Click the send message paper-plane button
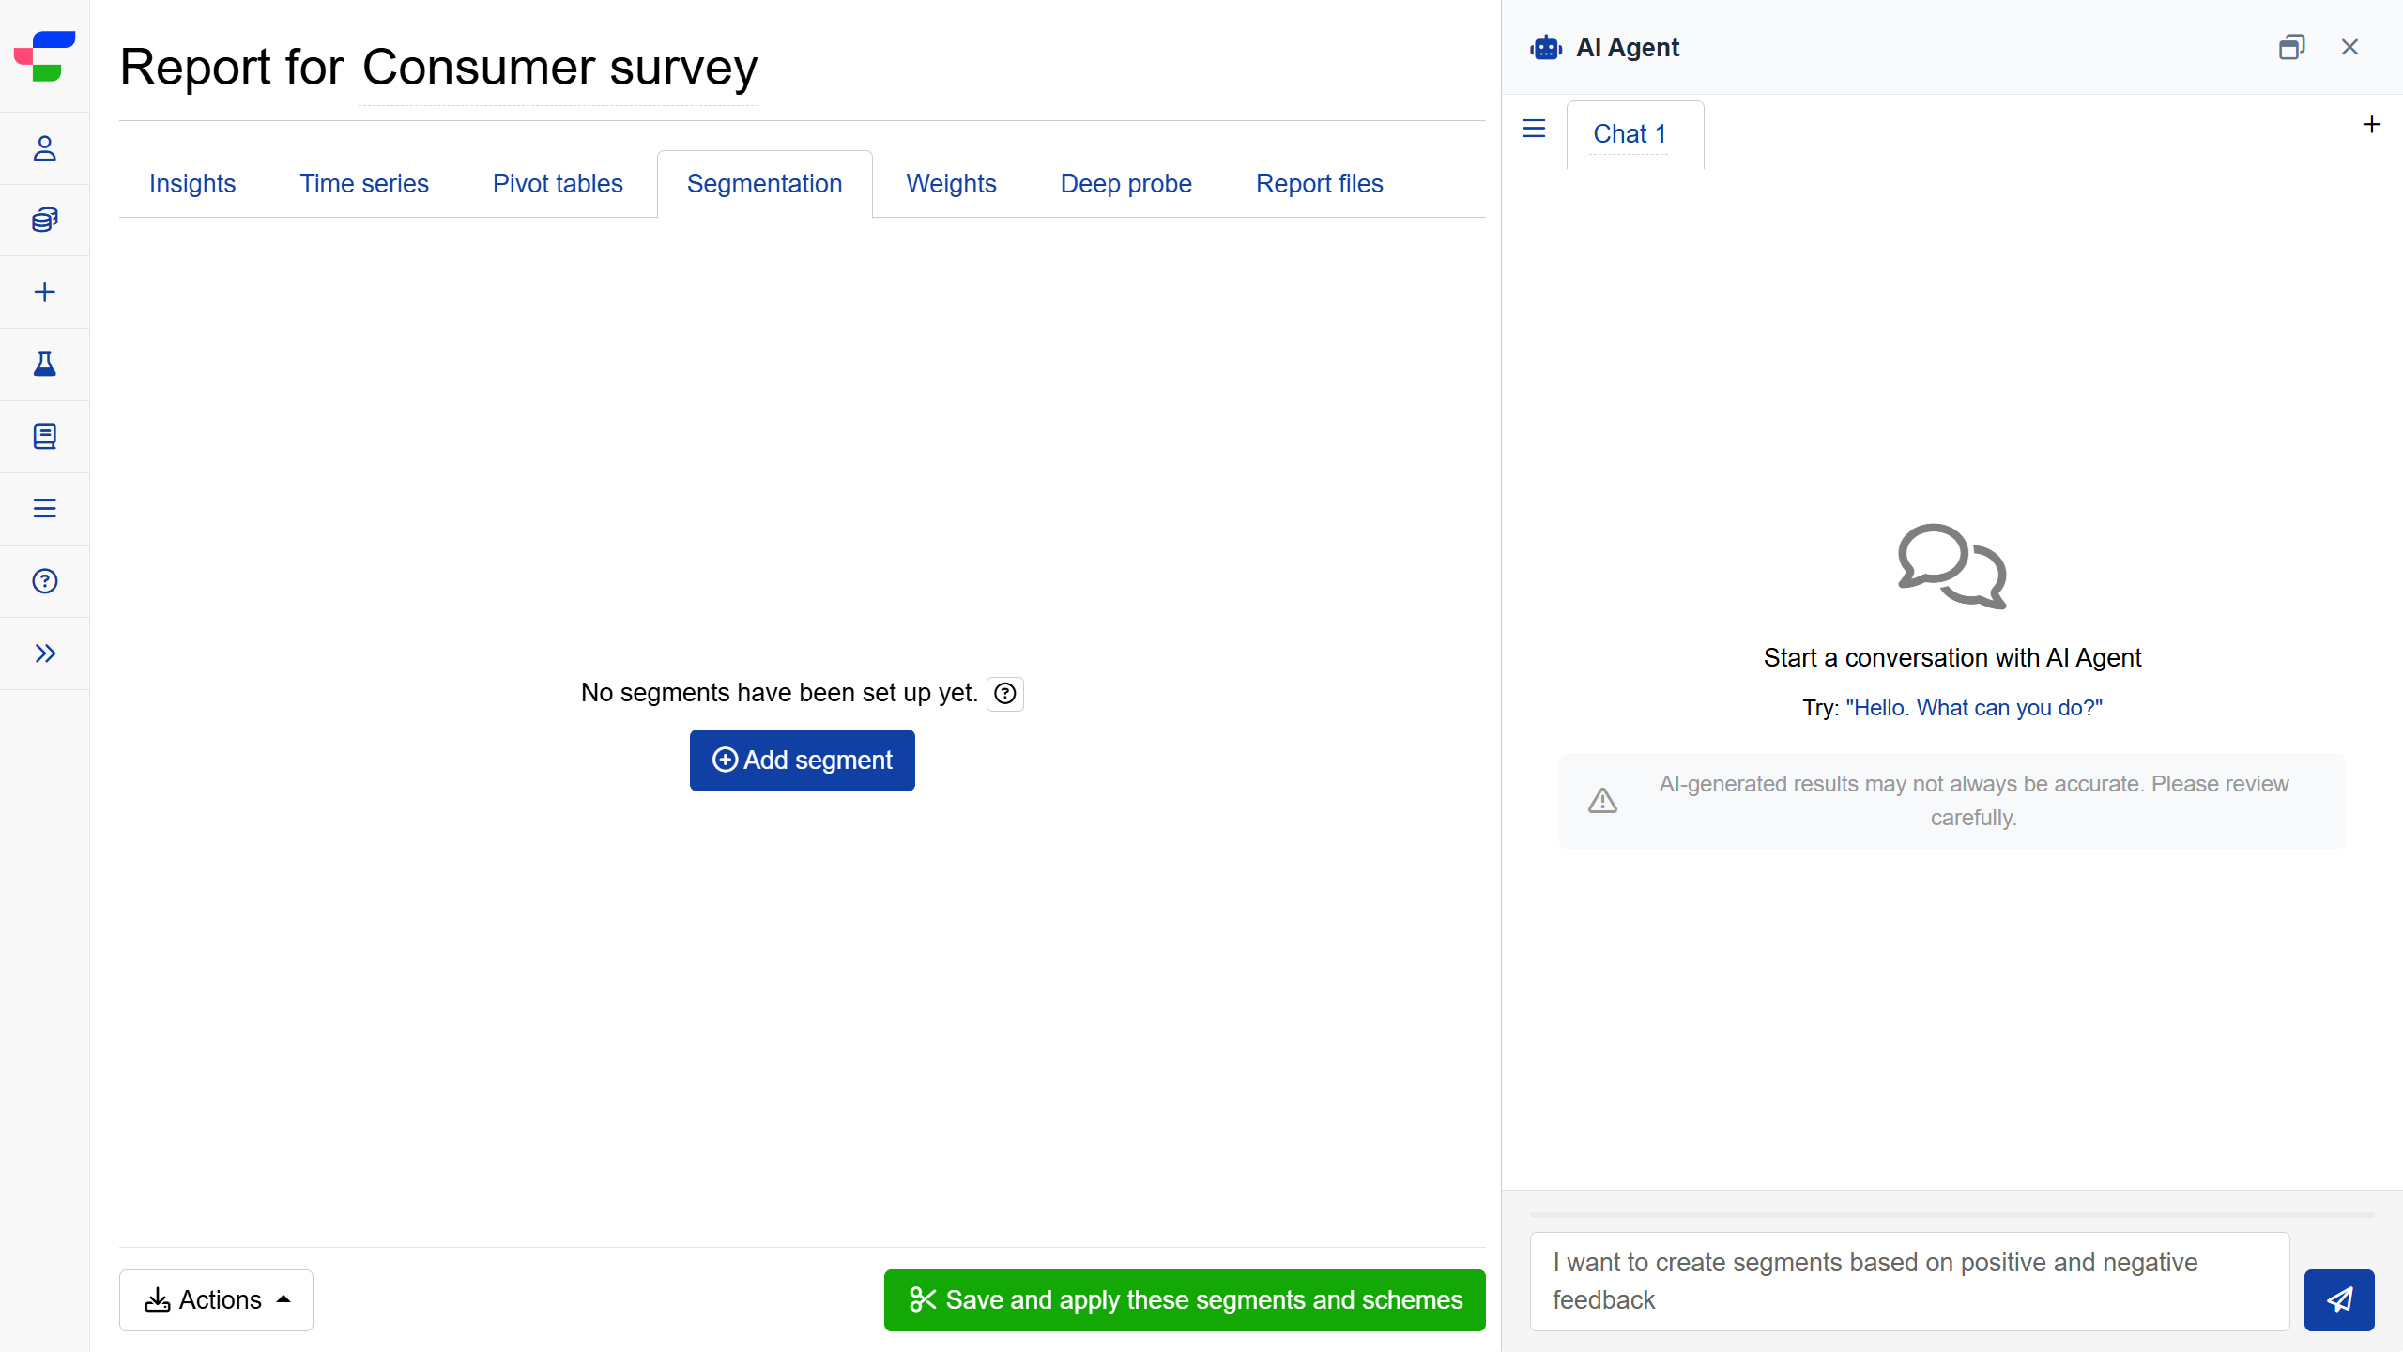The image size is (2403, 1352). [2338, 1299]
